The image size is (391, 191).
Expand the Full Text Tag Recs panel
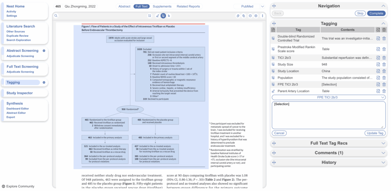329,143
